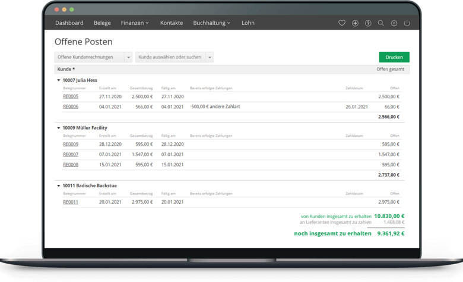Open search with magnifier icon
The height and width of the screenshot is (282, 463).
[x=381, y=23]
